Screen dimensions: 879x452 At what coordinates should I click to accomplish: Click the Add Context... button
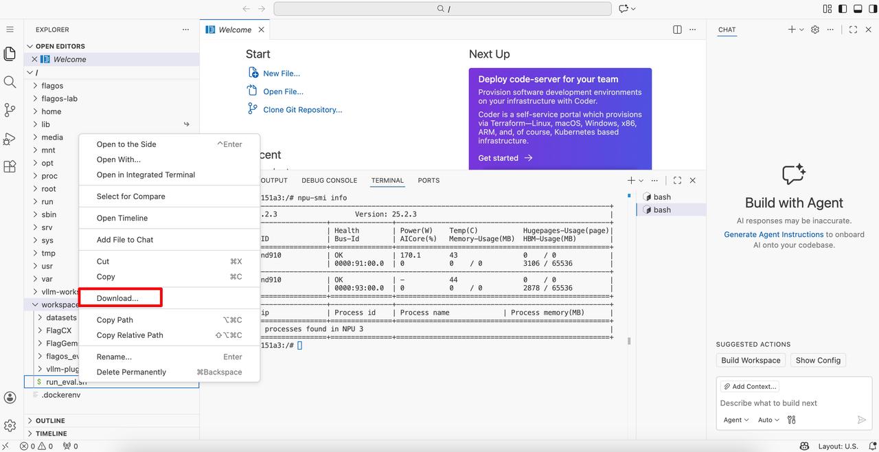(x=749, y=386)
